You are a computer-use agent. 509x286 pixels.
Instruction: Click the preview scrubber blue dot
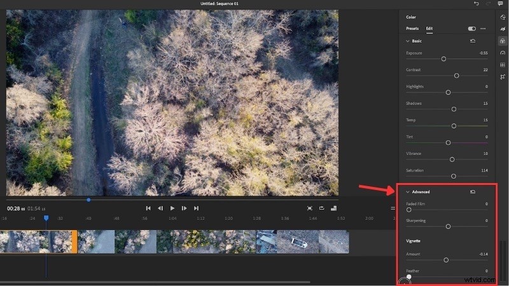pyautogui.click(x=88, y=200)
